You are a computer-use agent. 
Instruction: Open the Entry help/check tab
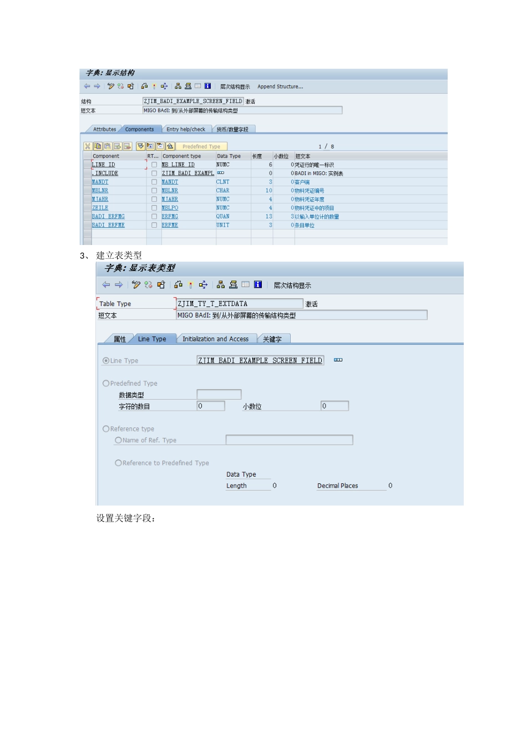point(186,129)
